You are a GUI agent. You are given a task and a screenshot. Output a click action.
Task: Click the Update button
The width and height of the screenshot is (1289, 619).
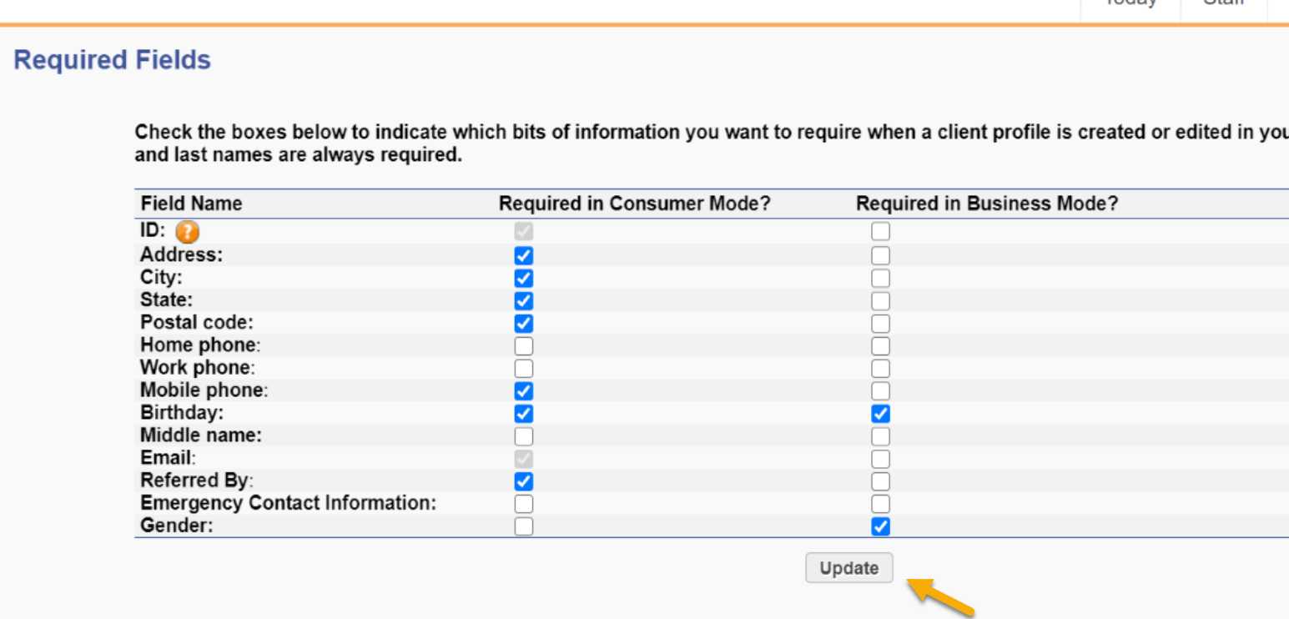point(849,568)
